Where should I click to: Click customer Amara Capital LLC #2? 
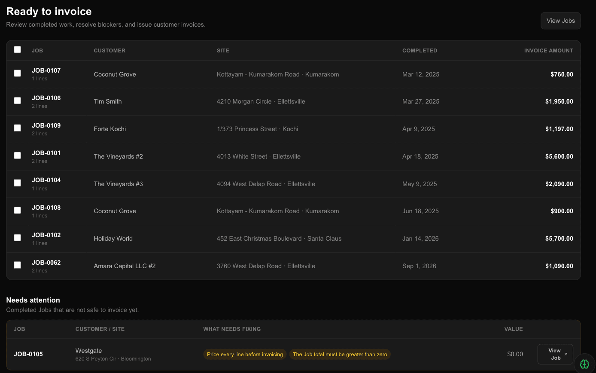[x=125, y=266]
